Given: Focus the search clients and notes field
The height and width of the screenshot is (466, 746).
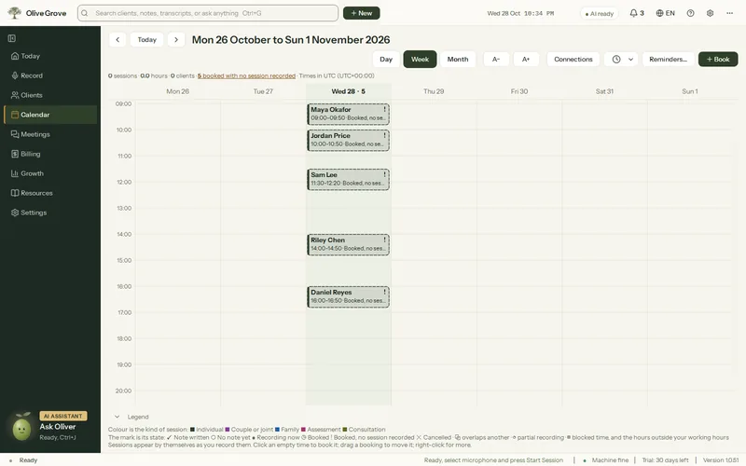Looking at the screenshot, I should click(x=208, y=13).
